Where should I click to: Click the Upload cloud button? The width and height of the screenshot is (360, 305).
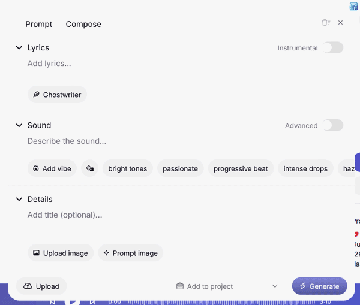click(41, 286)
